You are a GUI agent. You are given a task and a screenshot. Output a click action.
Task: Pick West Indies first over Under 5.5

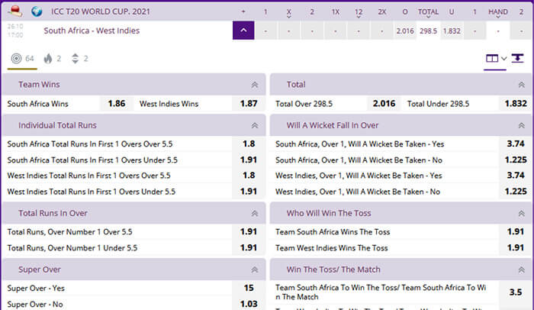[249, 192]
